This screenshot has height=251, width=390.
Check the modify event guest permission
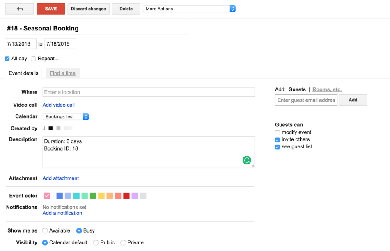click(x=278, y=132)
